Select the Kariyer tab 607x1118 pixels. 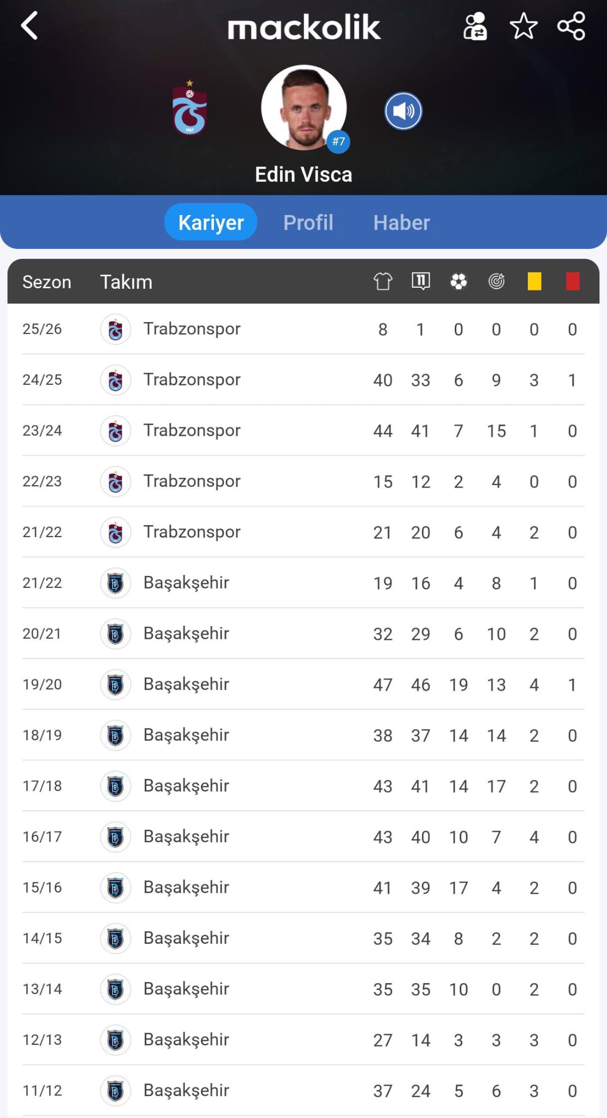tap(211, 223)
